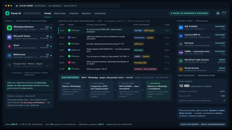Open the WhatsApp Business channel icon
Screen dimensions: 232x130
pos(9,28)
